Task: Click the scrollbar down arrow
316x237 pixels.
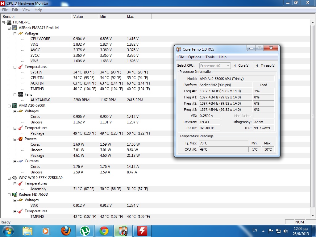Action: pos(313,216)
